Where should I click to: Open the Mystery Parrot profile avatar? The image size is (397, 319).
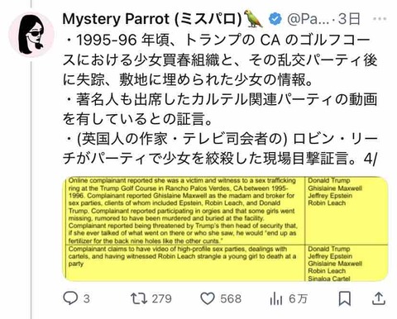tap(31, 35)
